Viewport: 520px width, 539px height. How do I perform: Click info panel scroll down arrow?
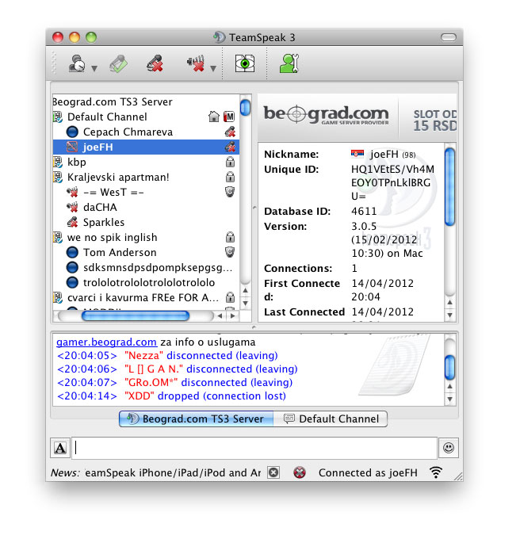tap(450, 315)
